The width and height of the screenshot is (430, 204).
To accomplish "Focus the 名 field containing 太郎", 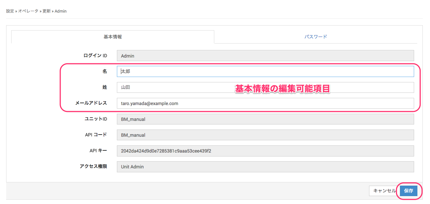I will [265, 71].
